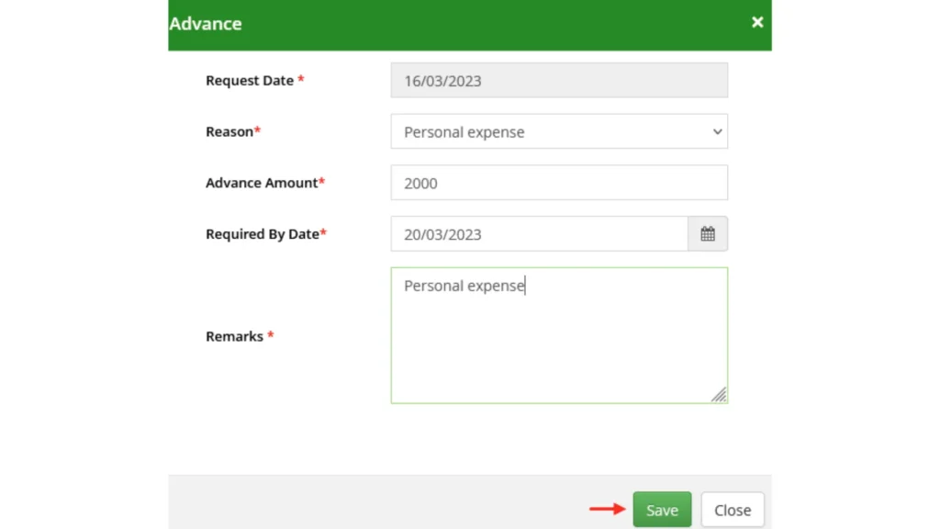940x529 pixels.
Task: Save the advance request
Action: 662,510
